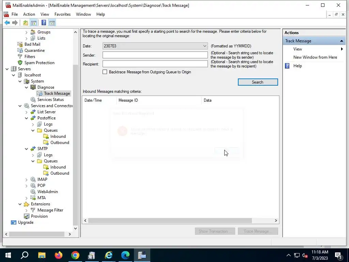Viewport: 349px width, 262px height.
Task: Click tree pane vertical scrollbar down arrow
Action: 75,228
